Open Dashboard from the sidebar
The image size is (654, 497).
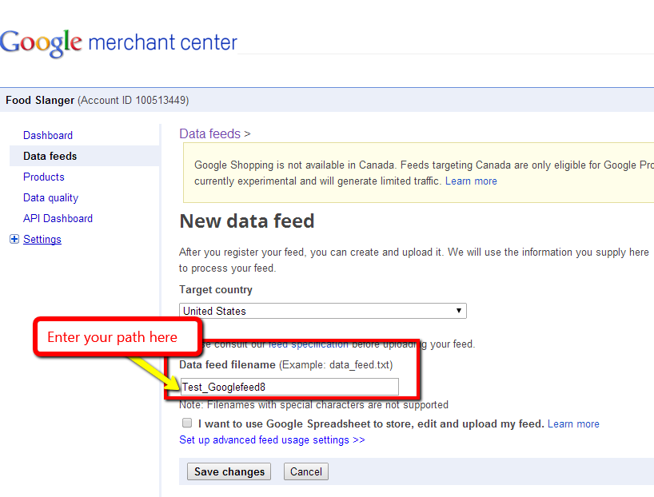(48, 135)
